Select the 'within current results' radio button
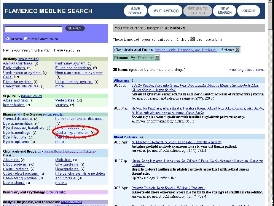The height and width of the screenshot is (206, 274). 25,39
